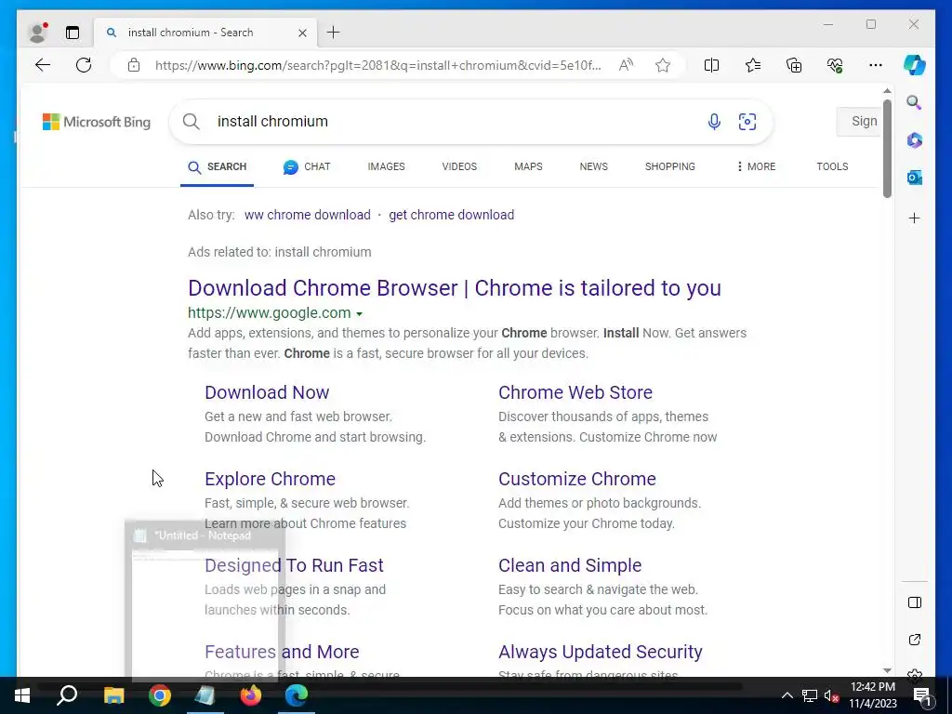Screen dimensions: 952x714
Task: Add this page to favorites star
Action: (663, 65)
